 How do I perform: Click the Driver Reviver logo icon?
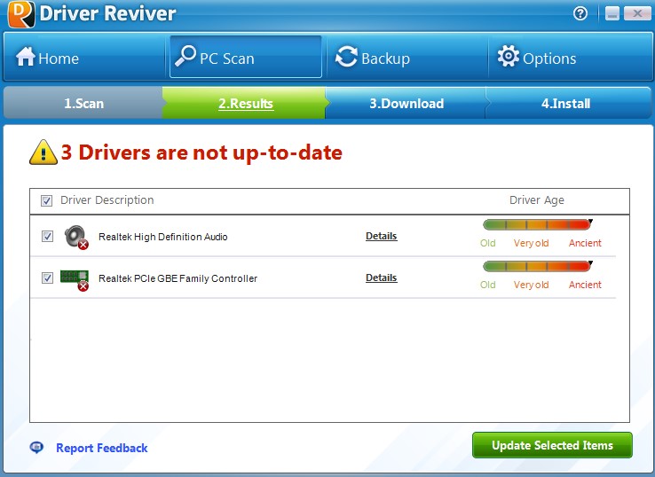21,14
